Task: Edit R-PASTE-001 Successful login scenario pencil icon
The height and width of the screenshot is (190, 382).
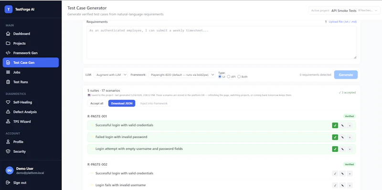Action: click(x=342, y=126)
